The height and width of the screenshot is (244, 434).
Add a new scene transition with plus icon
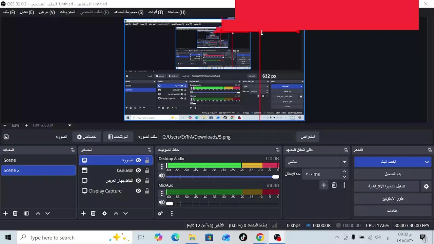tap(324, 185)
